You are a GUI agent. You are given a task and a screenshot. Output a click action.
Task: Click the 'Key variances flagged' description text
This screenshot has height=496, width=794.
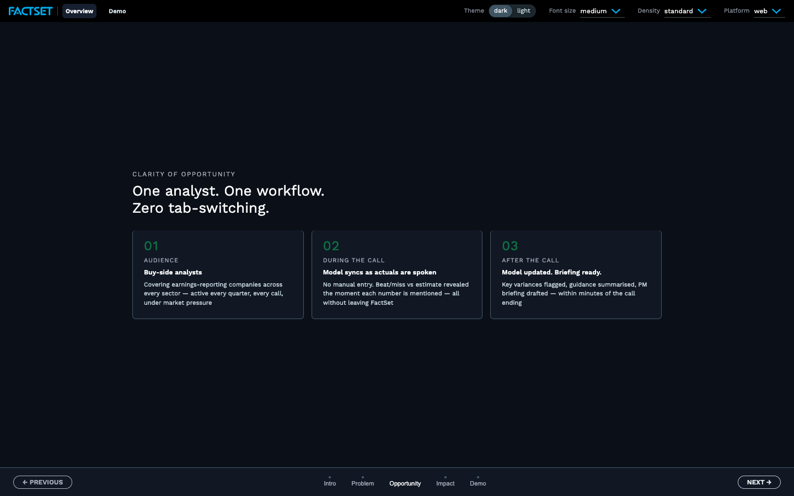[575, 294]
